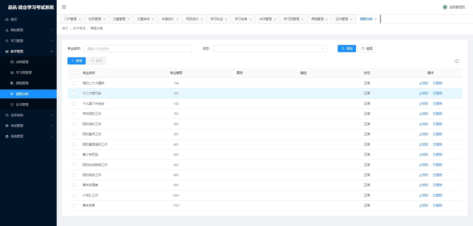The width and height of the screenshot is (473, 226).
Task: Click the super admin avatar icon
Action: (445, 7)
